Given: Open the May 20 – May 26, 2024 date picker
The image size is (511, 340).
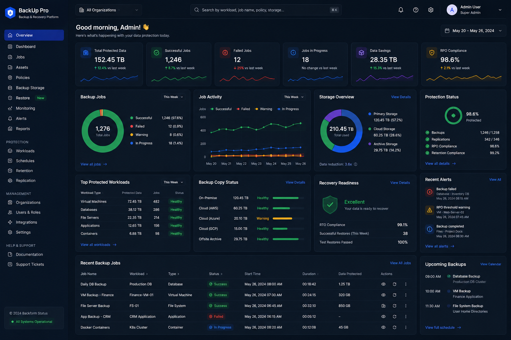Looking at the screenshot, I should click(x=473, y=31).
